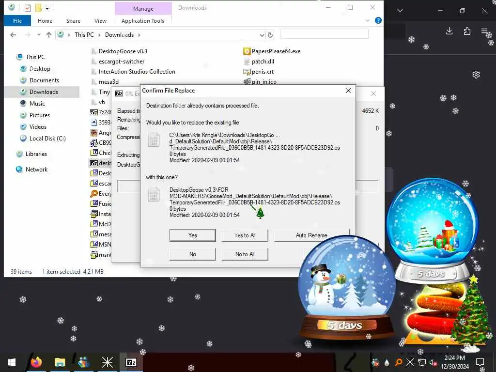
Task: Open Desktop in the navigation pane
Action: pyautogui.click(x=40, y=69)
